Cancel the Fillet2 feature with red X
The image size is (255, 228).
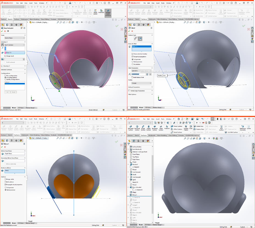(x=132, y=31)
